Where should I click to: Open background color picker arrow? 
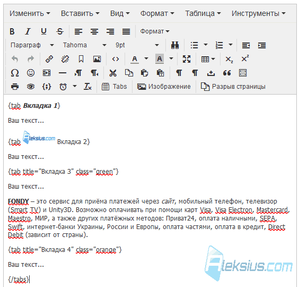coord(171,58)
